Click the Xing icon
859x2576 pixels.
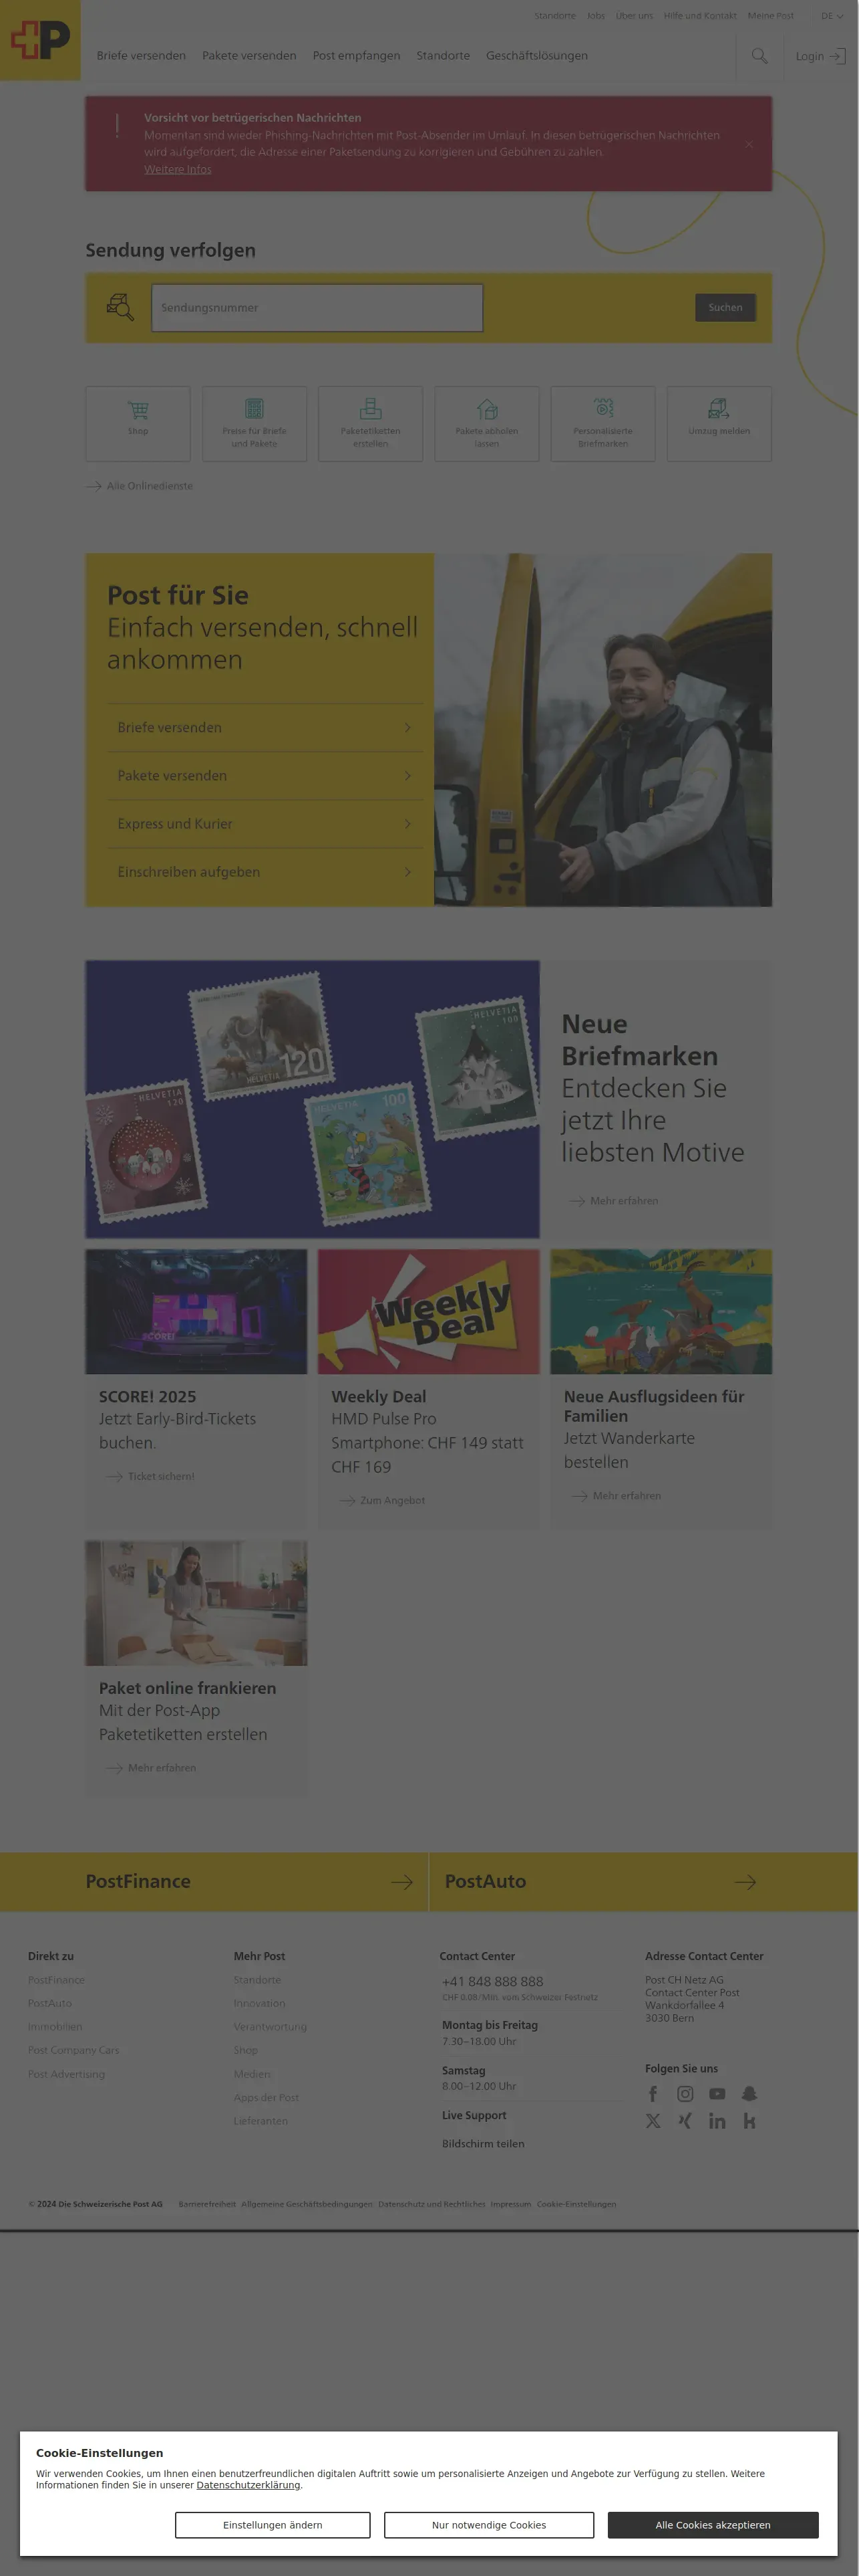pyautogui.click(x=685, y=2121)
